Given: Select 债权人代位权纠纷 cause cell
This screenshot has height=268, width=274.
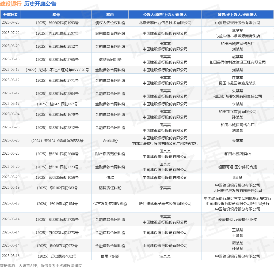Looking at the screenshot, I should coord(110,23).
